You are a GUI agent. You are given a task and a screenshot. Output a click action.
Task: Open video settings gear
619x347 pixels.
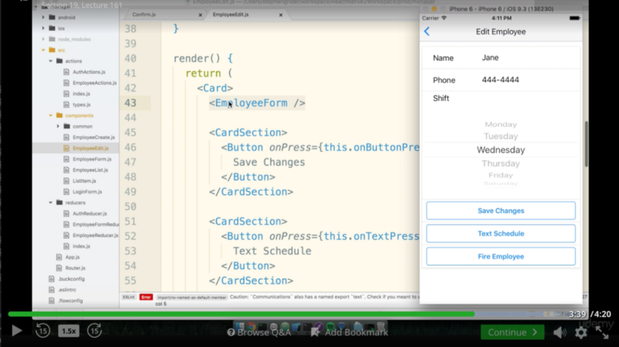(581, 332)
